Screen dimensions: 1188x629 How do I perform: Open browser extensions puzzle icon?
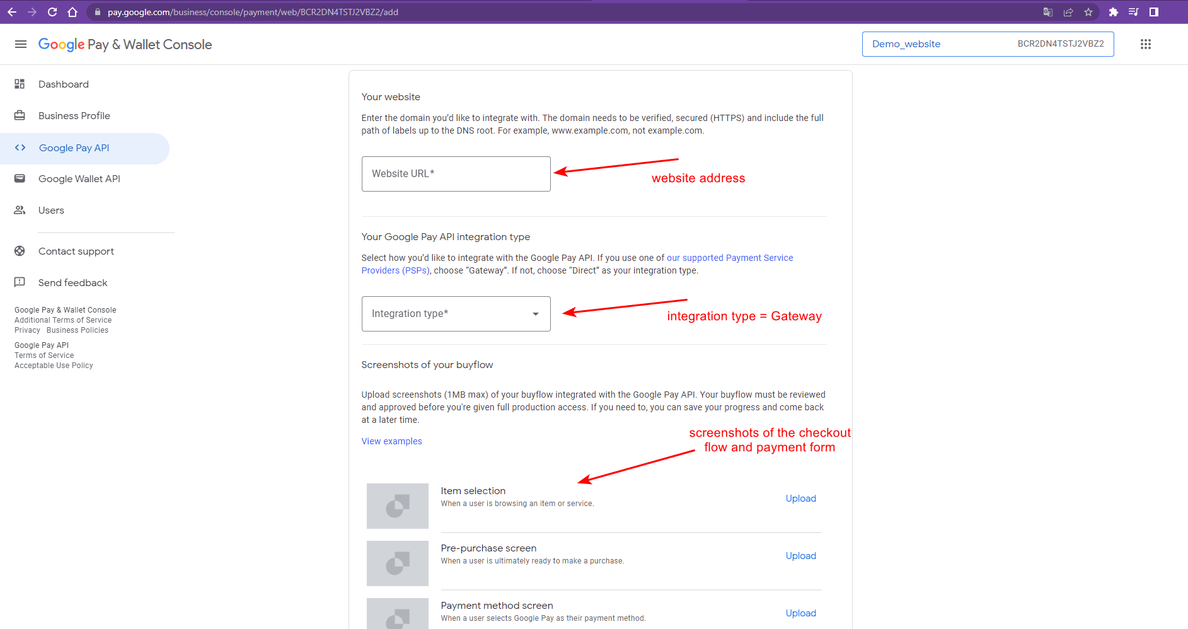(1113, 12)
